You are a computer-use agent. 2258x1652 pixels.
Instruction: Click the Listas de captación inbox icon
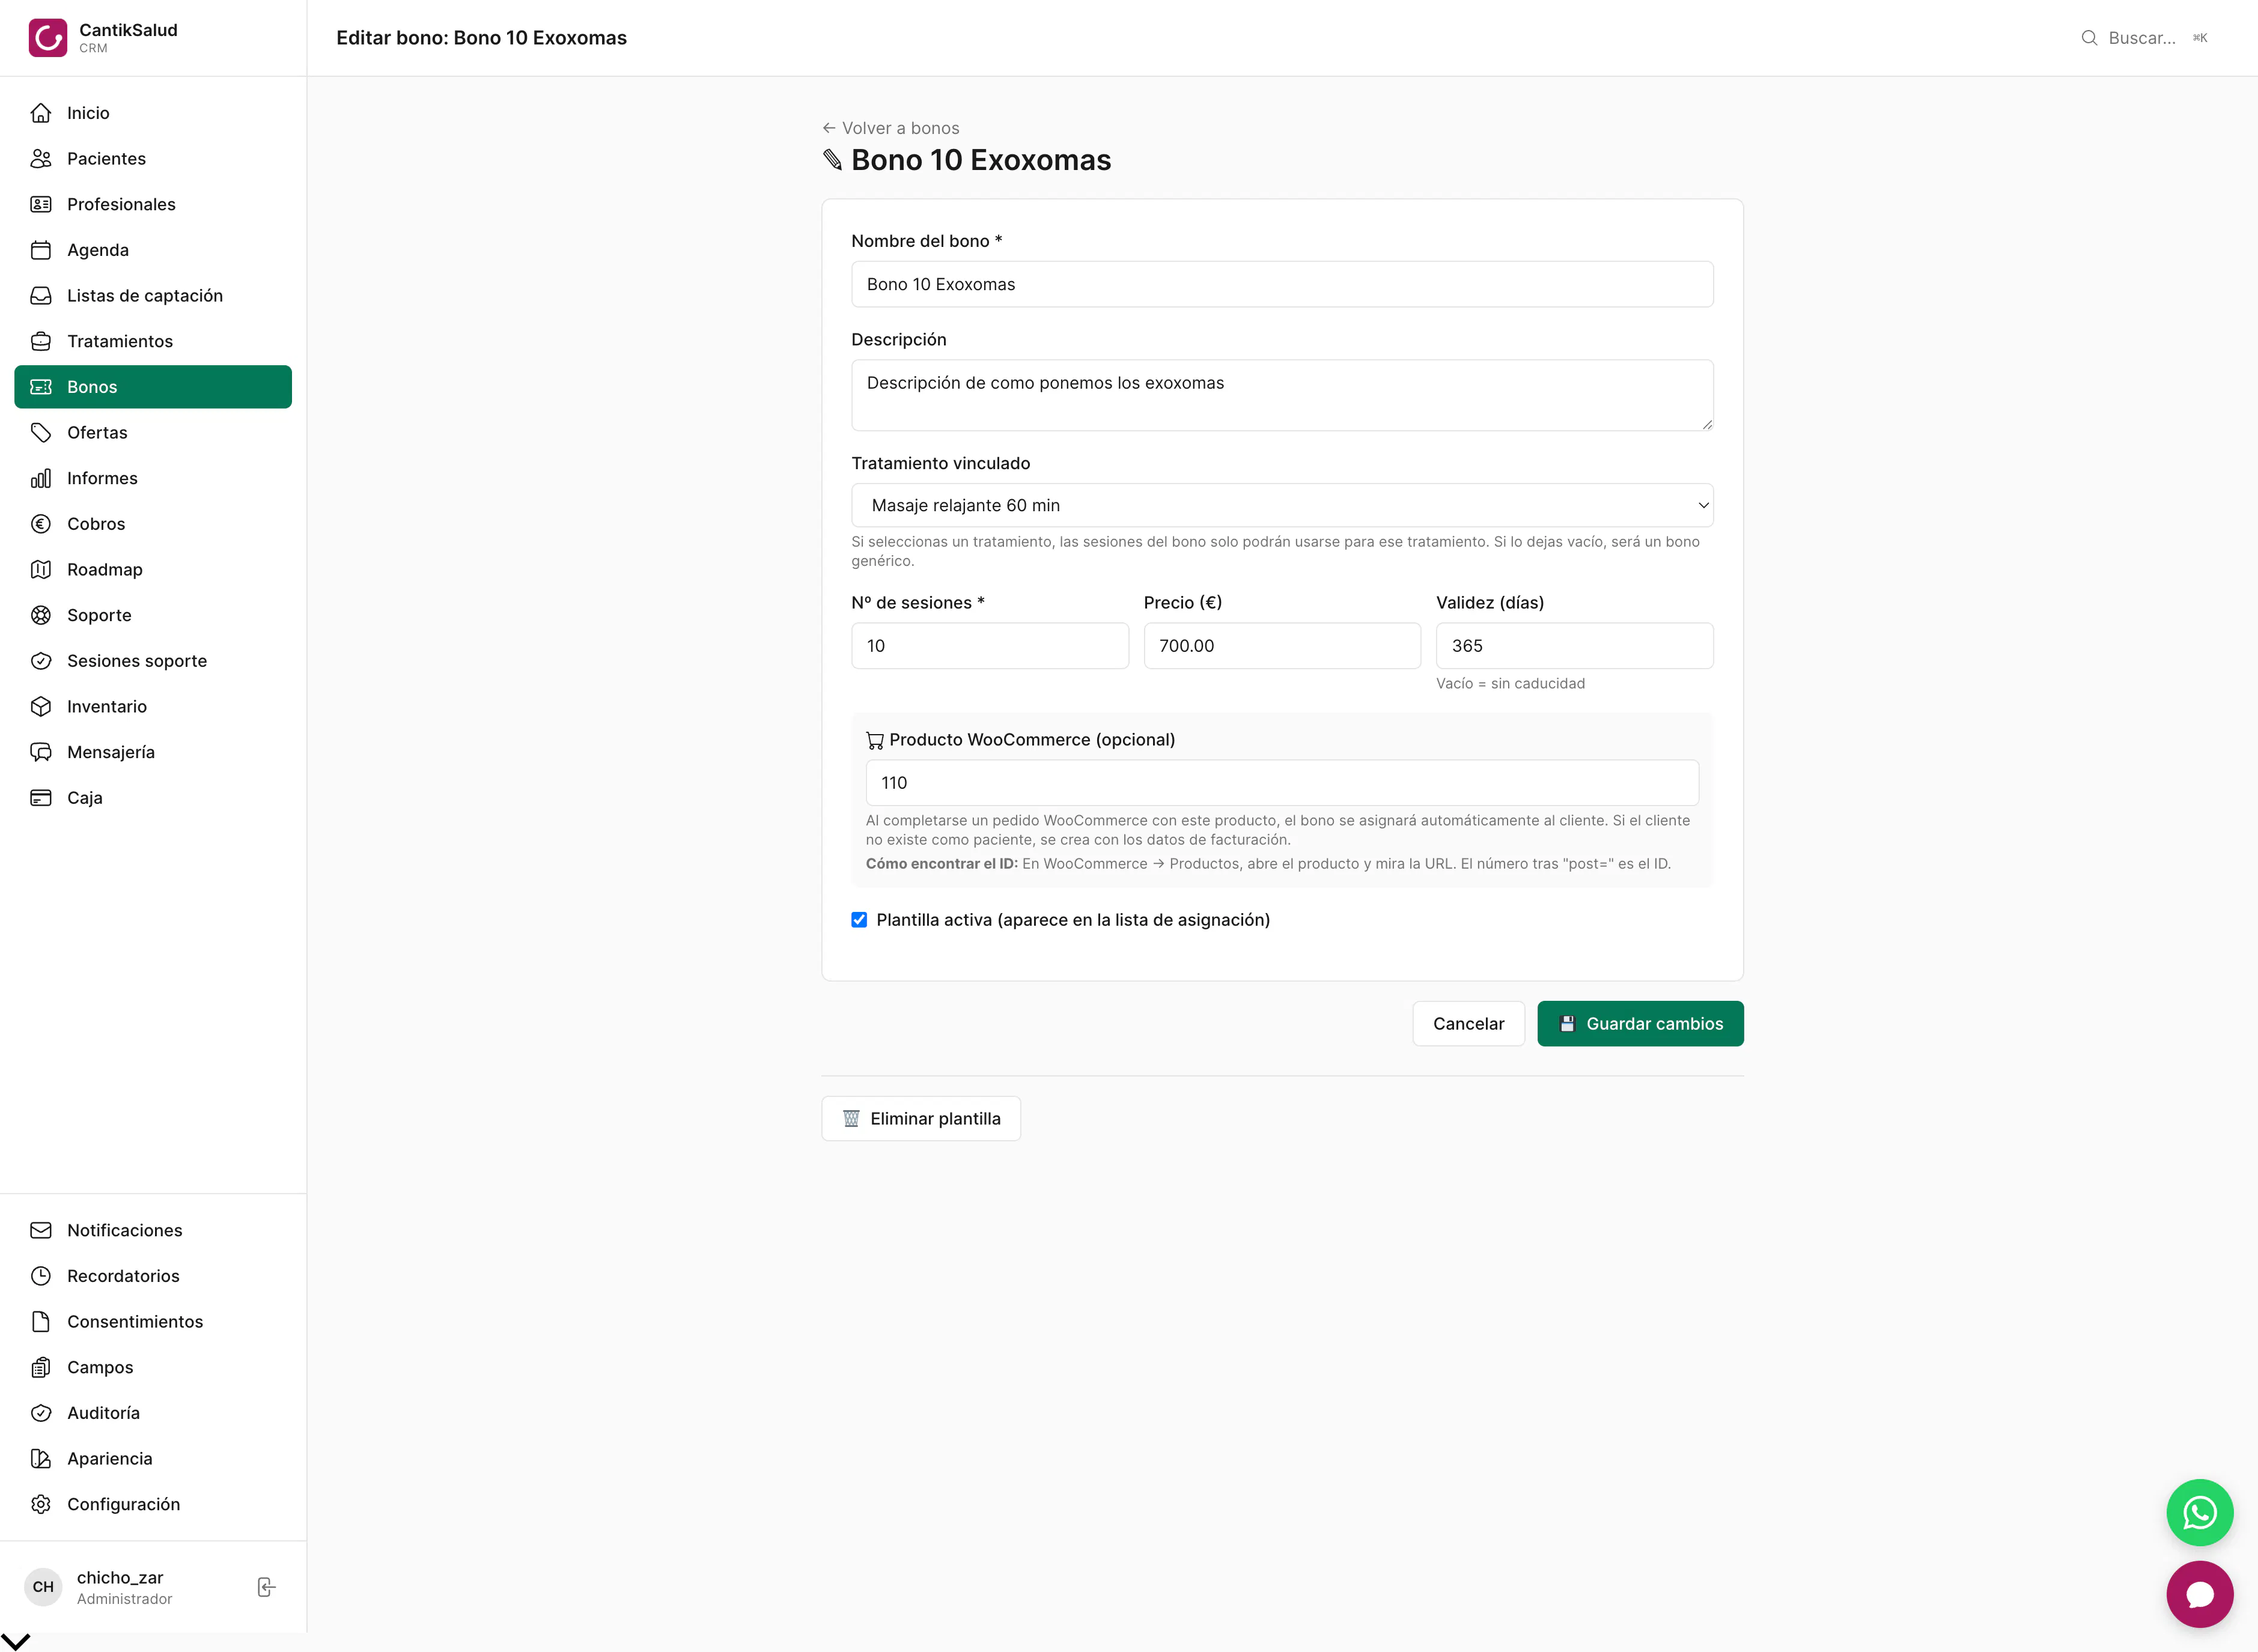[41, 296]
